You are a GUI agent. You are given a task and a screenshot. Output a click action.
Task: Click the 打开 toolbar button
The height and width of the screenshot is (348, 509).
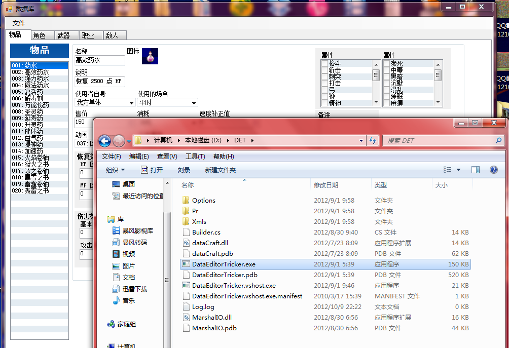tap(152, 170)
